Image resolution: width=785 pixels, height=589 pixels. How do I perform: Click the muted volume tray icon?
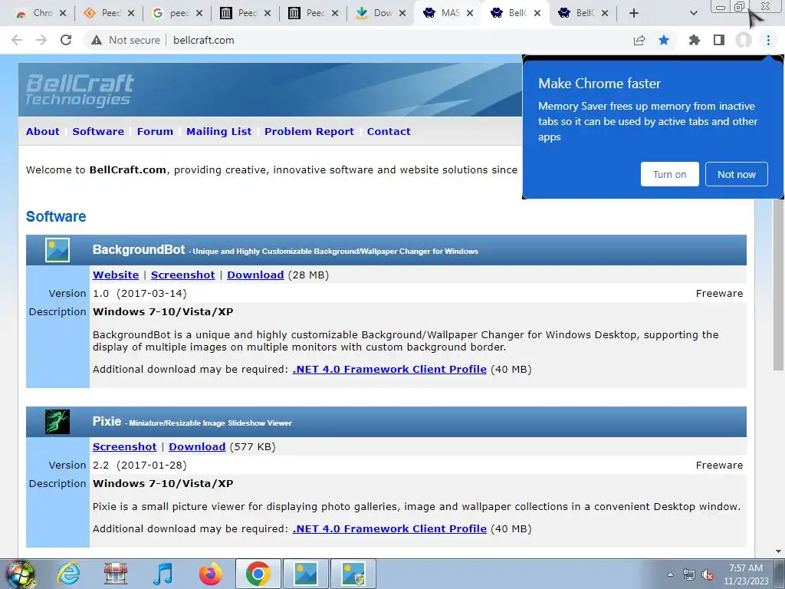(708, 575)
